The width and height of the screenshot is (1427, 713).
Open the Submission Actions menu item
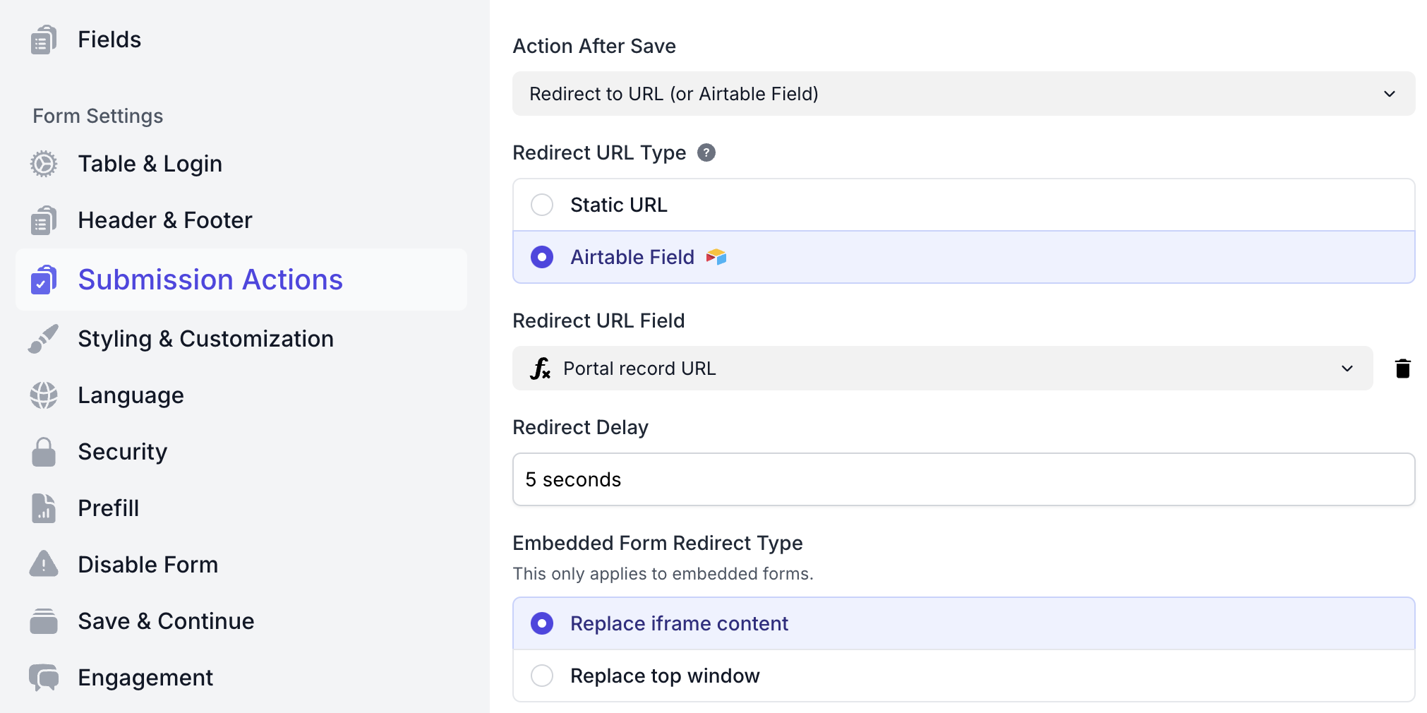(210, 280)
